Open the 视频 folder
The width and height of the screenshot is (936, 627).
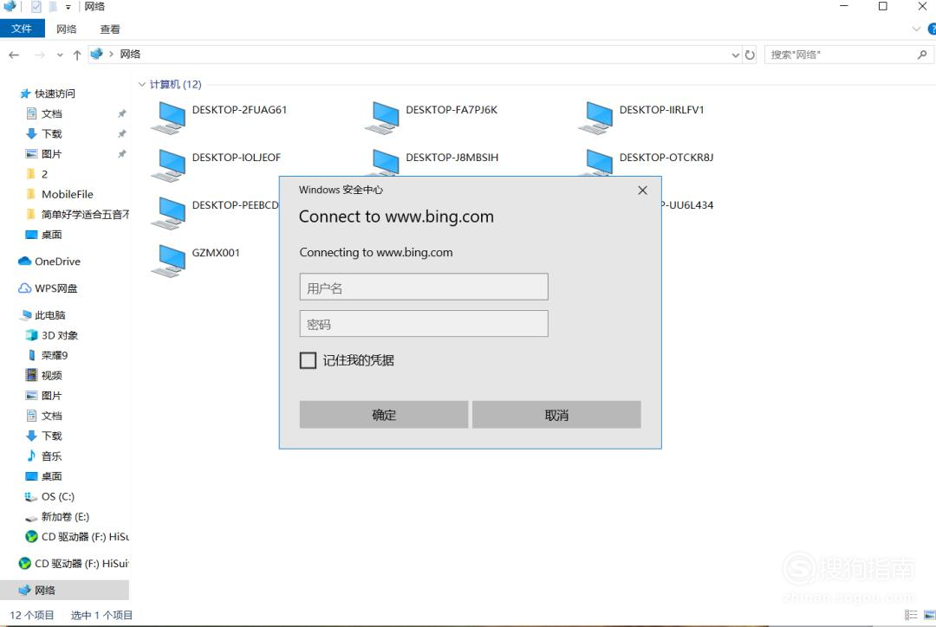point(51,376)
